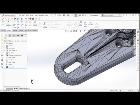This screenshot has width=140, height=105.
Task: Open the PropertyManager tab
Action: pos(10,36)
